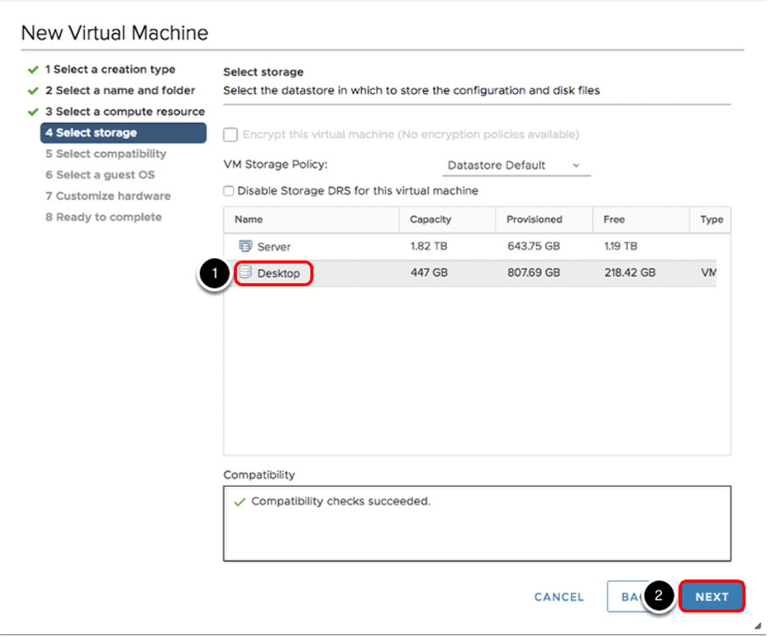
Task: Toggle Encrypt this virtual machine checkbox
Action: (x=229, y=134)
